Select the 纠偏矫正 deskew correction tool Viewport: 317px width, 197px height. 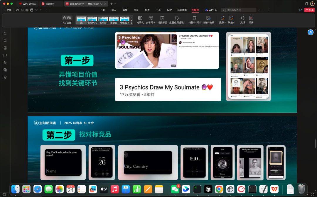pos(162,20)
